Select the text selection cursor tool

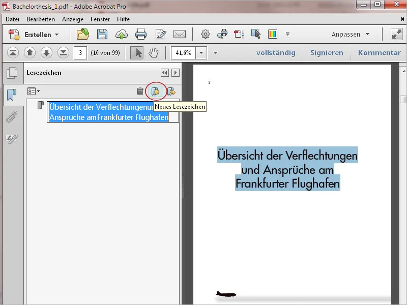pos(137,53)
